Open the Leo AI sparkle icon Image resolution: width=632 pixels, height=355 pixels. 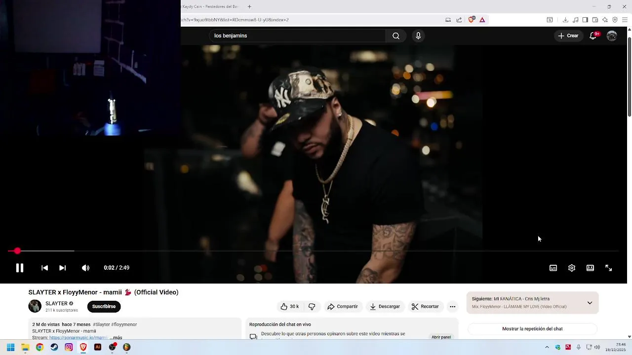coord(605,20)
